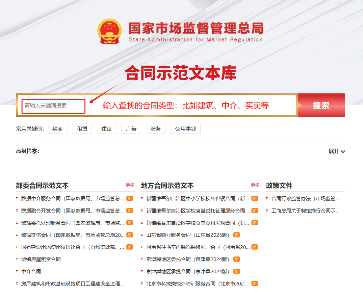
Task: Select the 公用事业 keyword tag
Action: (185, 129)
